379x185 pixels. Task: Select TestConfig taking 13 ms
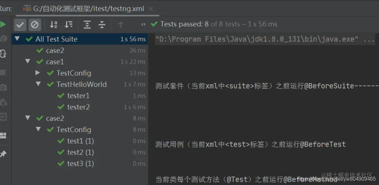point(80,73)
